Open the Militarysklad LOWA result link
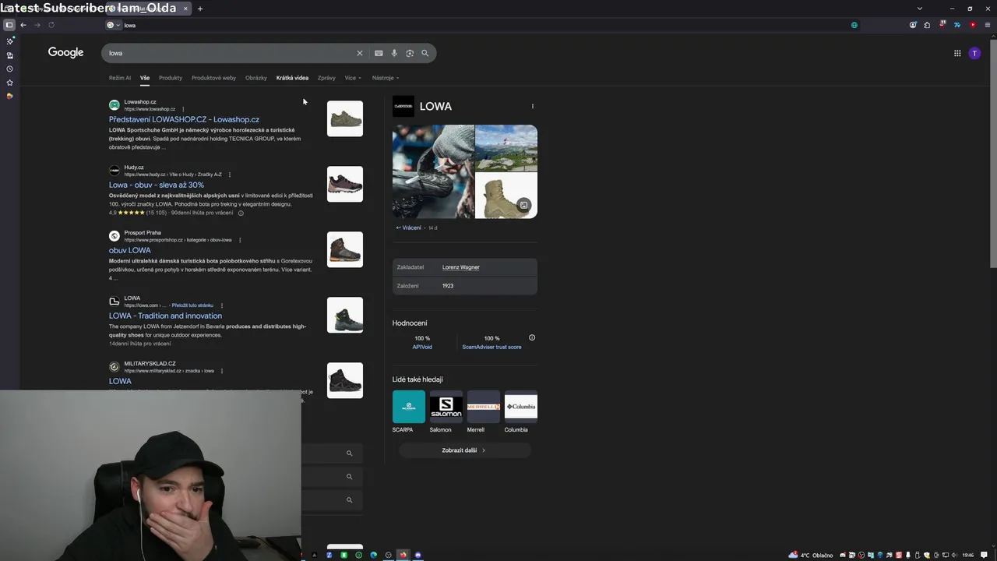The height and width of the screenshot is (561, 997). click(120, 381)
